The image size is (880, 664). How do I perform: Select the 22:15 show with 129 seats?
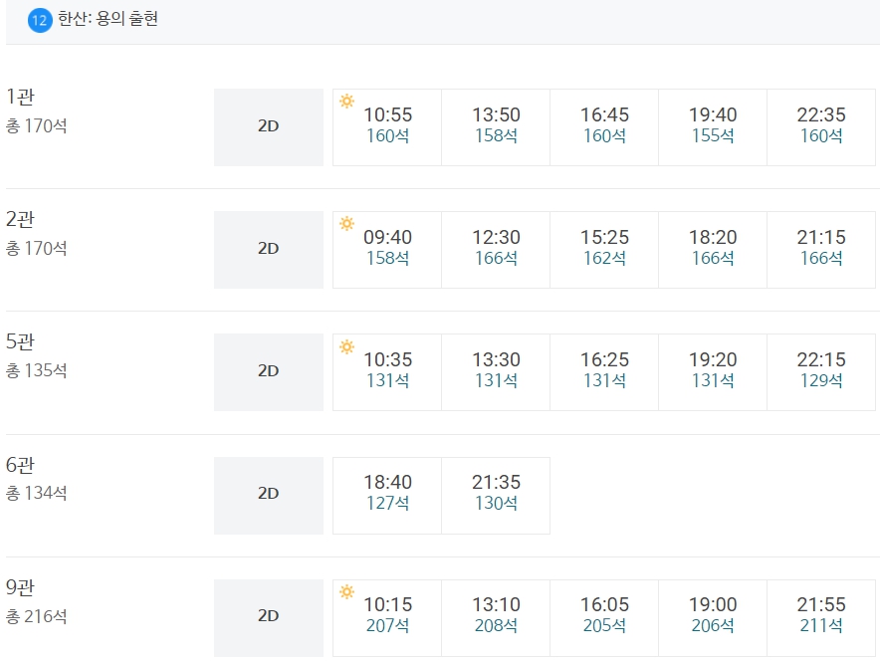click(821, 371)
